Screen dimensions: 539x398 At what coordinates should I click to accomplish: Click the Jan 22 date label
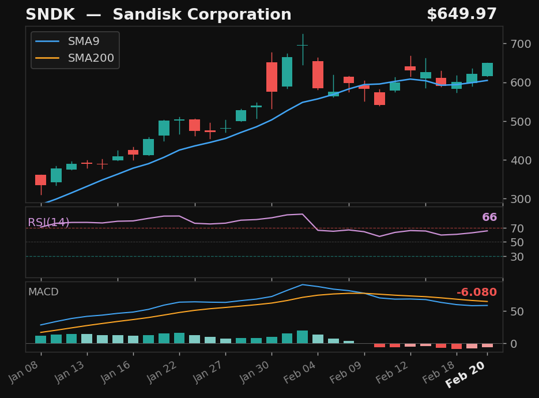click(162, 371)
